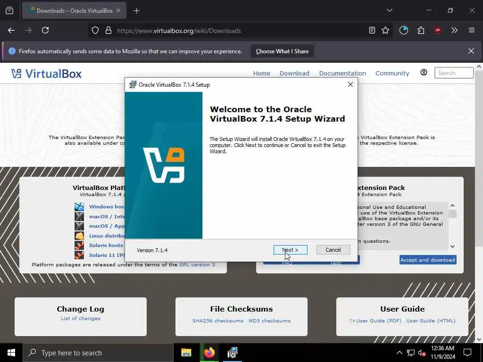
Task: Open File Explorer from taskbar
Action: point(186,353)
